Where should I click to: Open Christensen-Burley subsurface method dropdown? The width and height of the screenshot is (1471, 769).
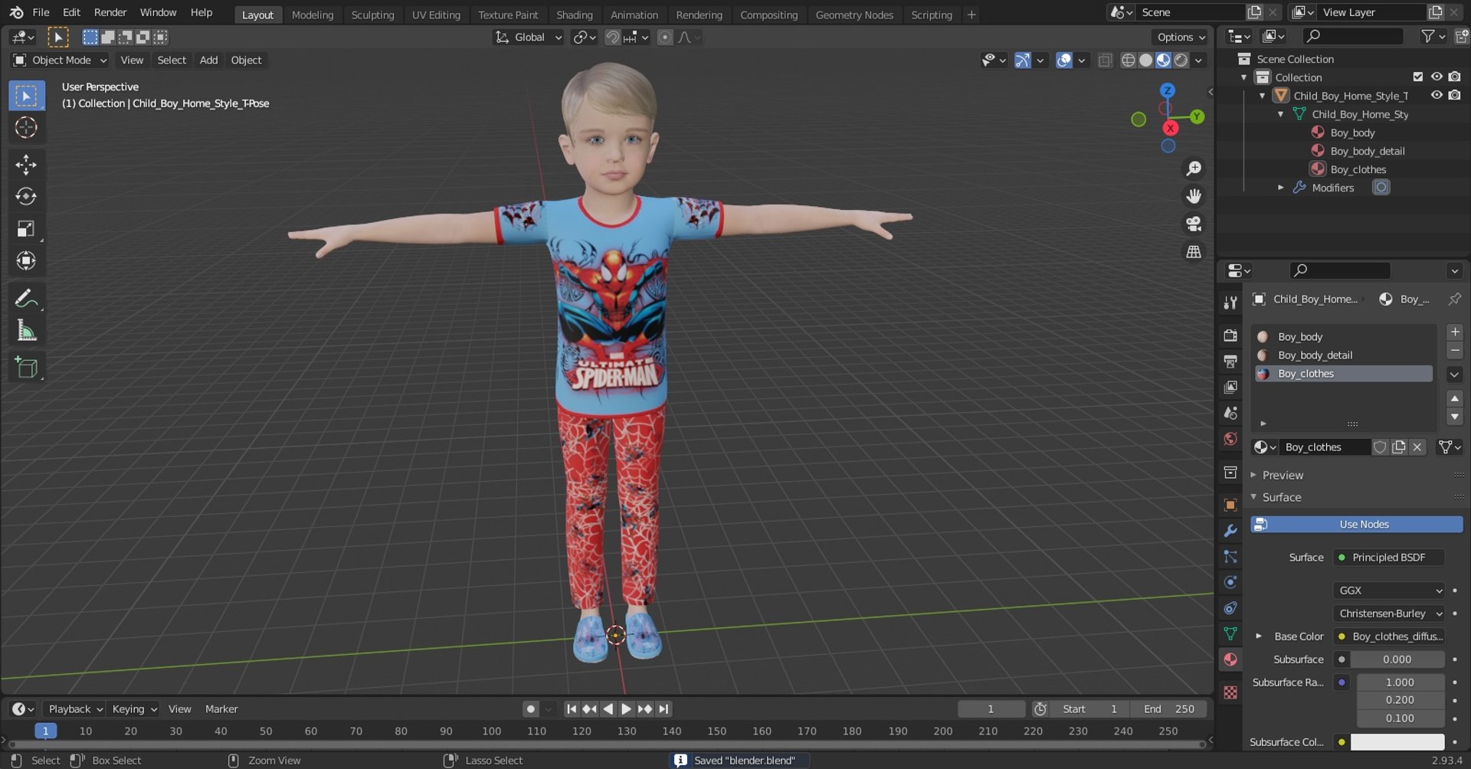pyautogui.click(x=1389, y=614)
